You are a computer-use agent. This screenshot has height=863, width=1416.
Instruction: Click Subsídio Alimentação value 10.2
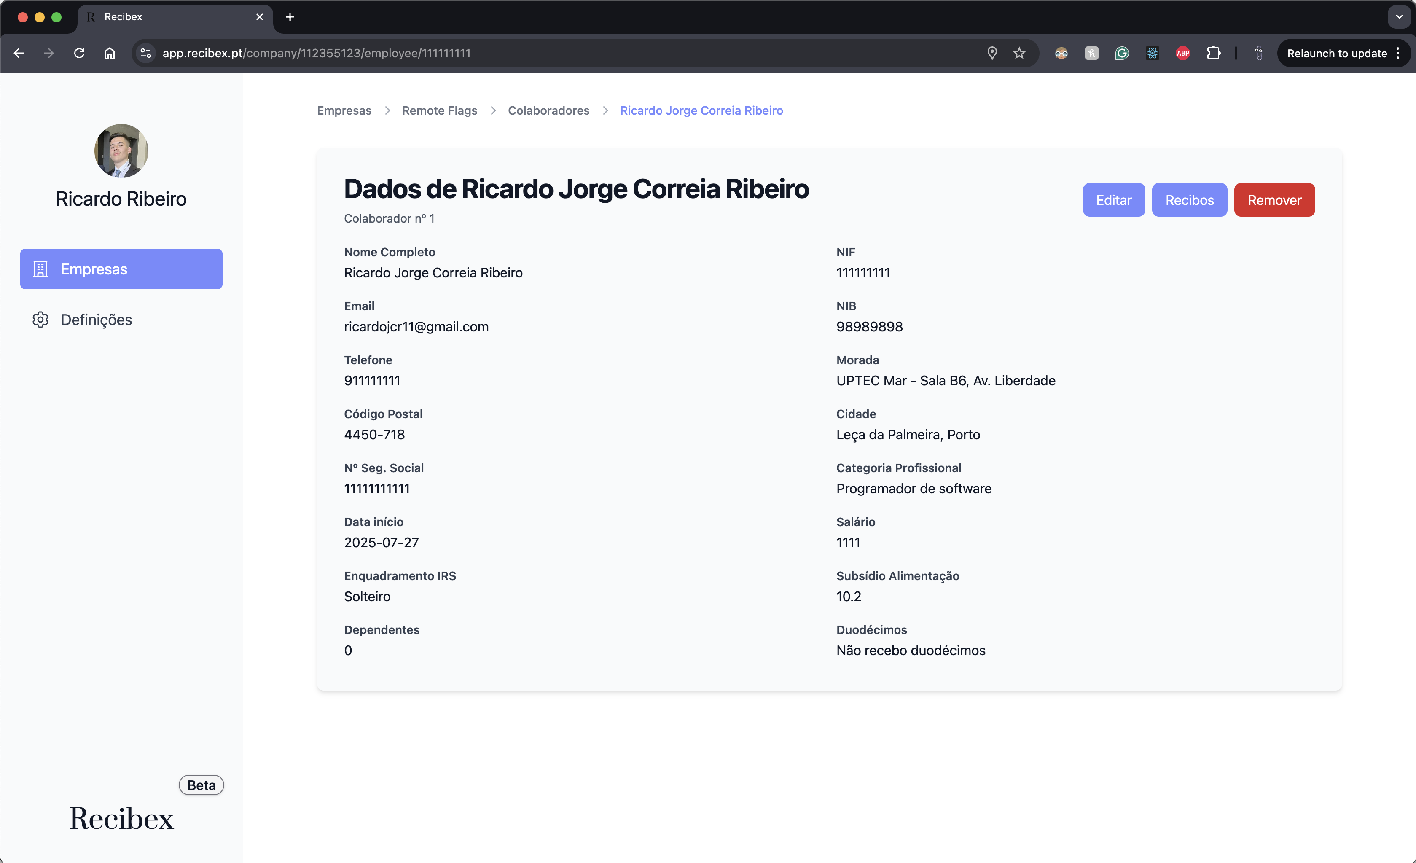(849, 597)
